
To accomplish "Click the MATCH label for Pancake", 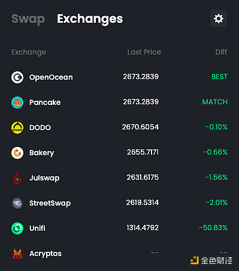I will (x=214, y=102).
